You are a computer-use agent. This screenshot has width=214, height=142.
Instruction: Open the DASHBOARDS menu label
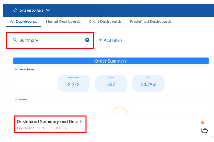(x=31, y=11)
